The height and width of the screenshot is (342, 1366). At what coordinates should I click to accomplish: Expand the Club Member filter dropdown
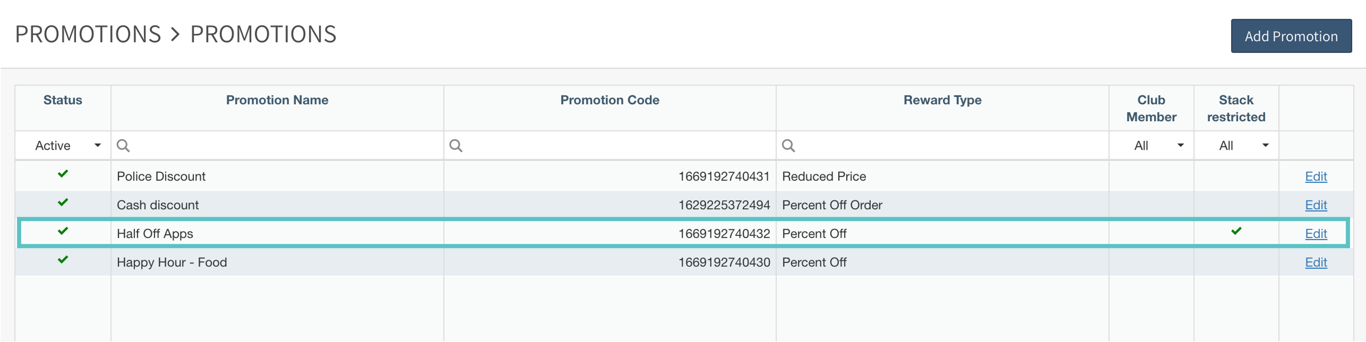pos(1151,145)
